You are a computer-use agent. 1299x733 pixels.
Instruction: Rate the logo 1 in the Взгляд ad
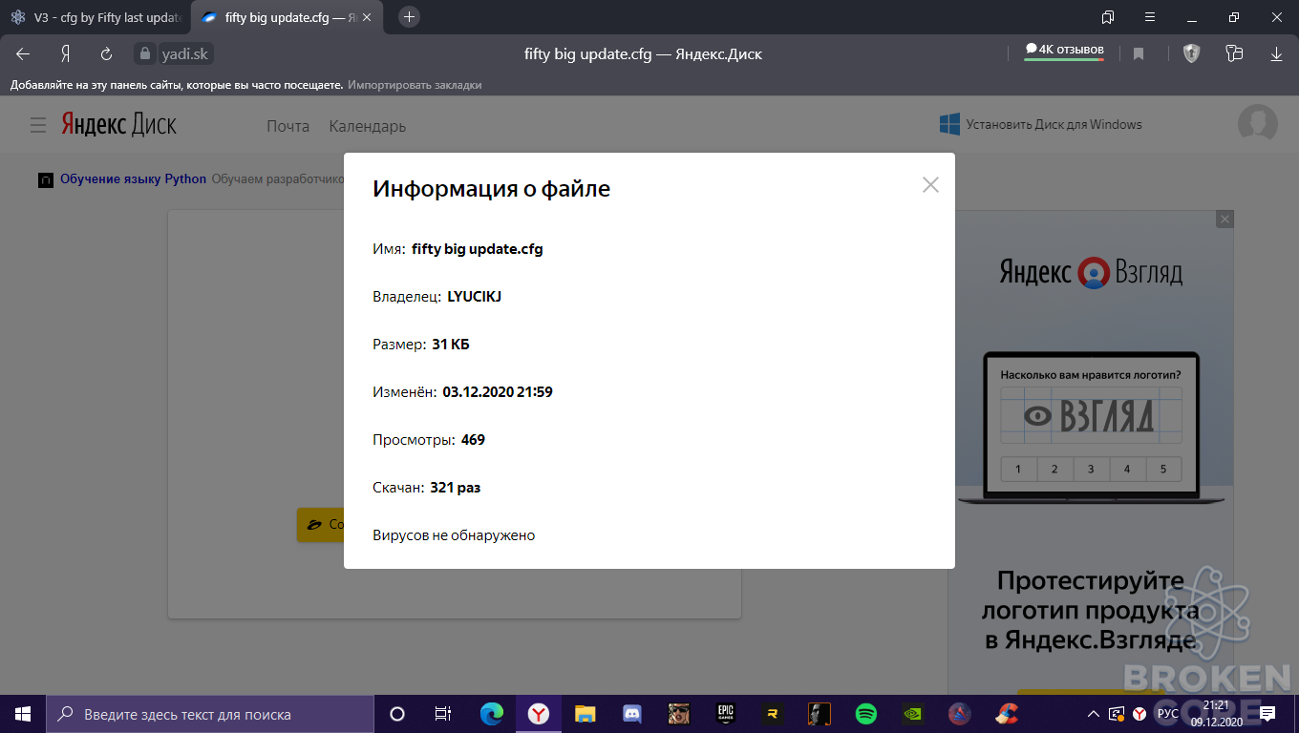pos(1018,469)
